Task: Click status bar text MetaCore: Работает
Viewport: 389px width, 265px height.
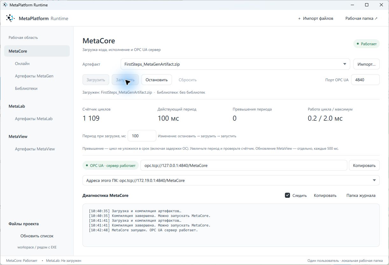Action: pos(22,261)
